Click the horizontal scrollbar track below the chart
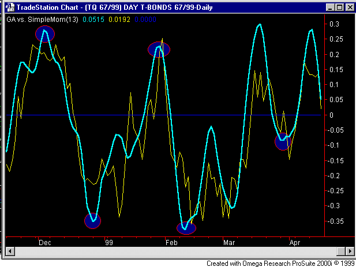 coord(173,252)
